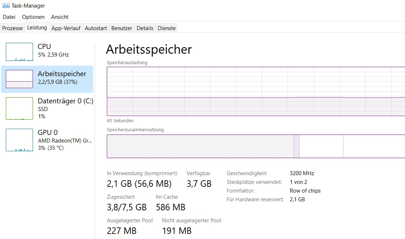405x239 pixels.
Task: Go to the App-Verlauf tab
Action: (x=66, y=28)
